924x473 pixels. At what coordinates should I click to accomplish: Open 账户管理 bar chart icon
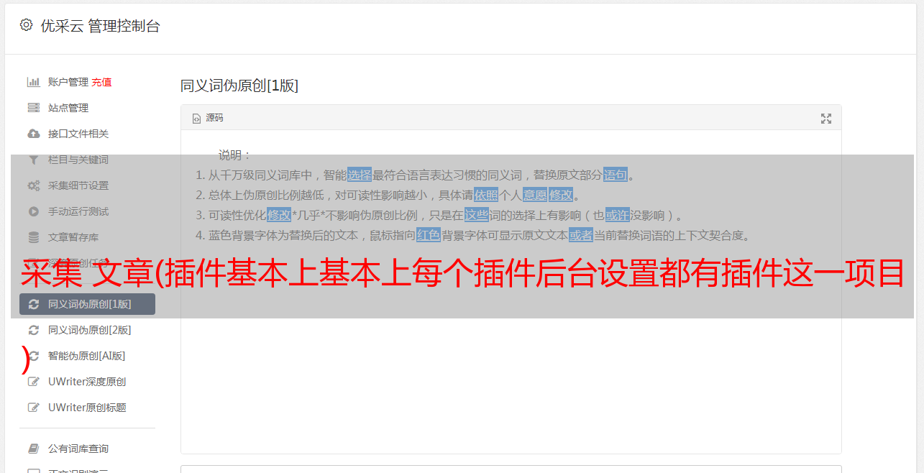[33, 82]
